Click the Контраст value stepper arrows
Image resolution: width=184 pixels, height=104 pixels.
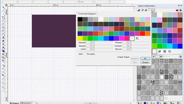pos(128,46)
